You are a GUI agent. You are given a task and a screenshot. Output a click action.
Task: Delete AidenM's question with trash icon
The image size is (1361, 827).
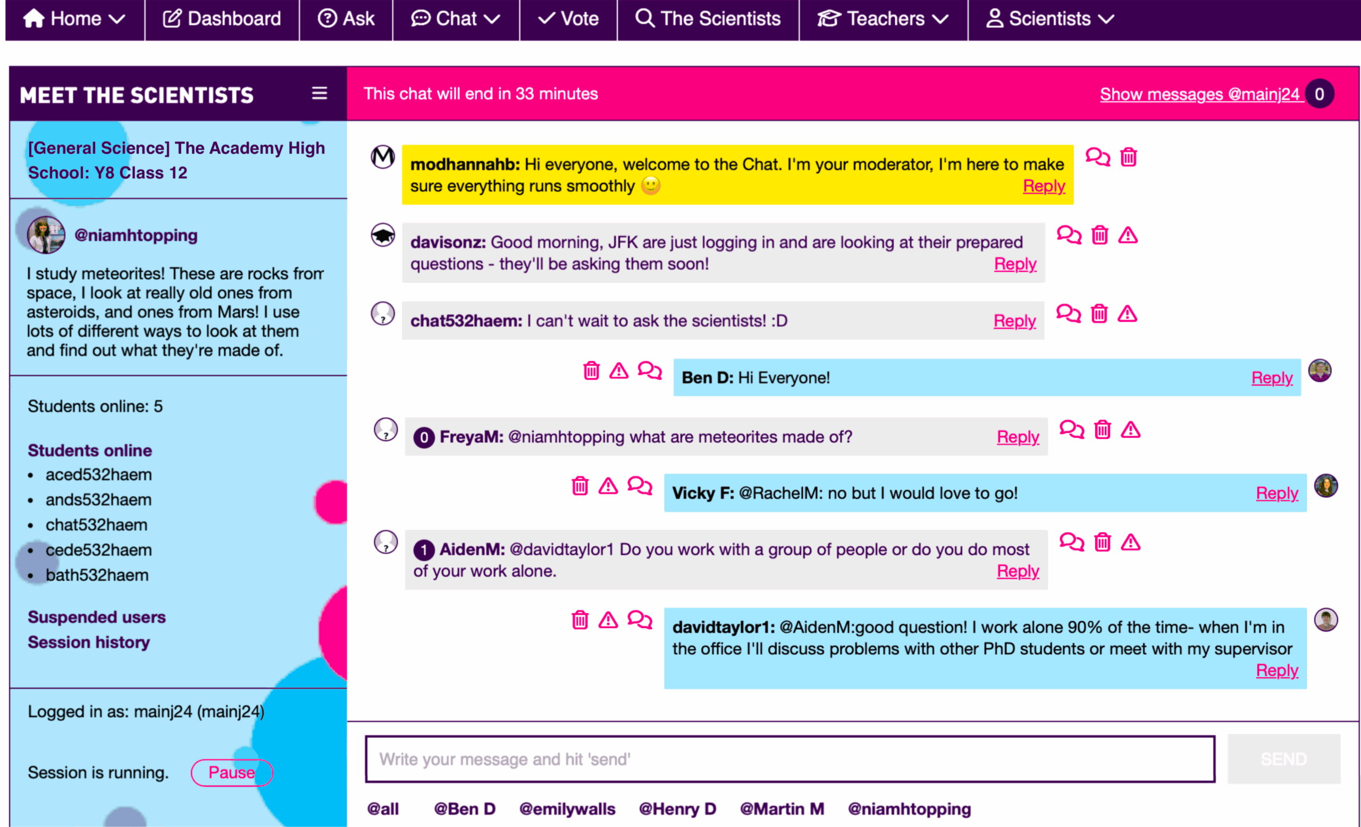tap(1102, 542)
